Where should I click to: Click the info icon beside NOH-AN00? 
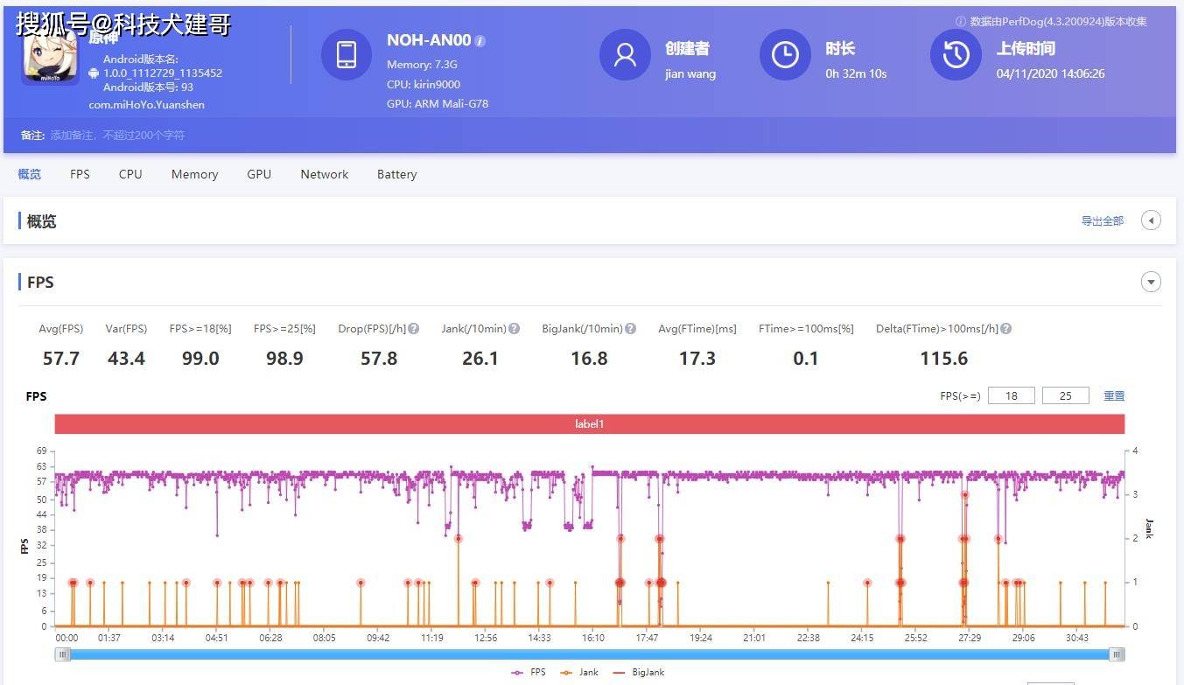480,41
